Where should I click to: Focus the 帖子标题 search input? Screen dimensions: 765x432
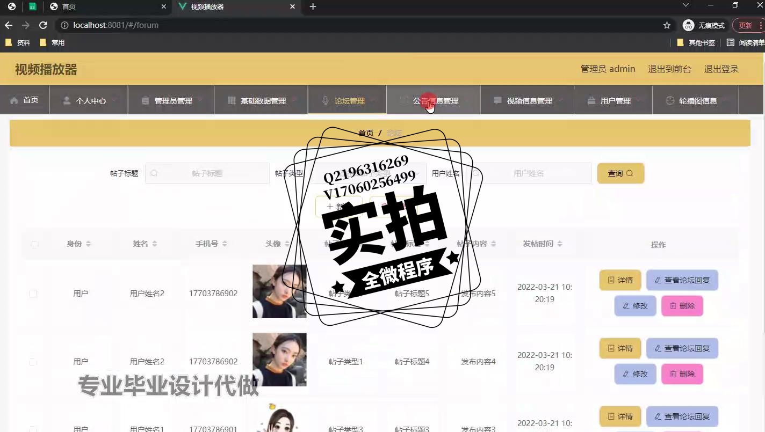tap(207, 173)
